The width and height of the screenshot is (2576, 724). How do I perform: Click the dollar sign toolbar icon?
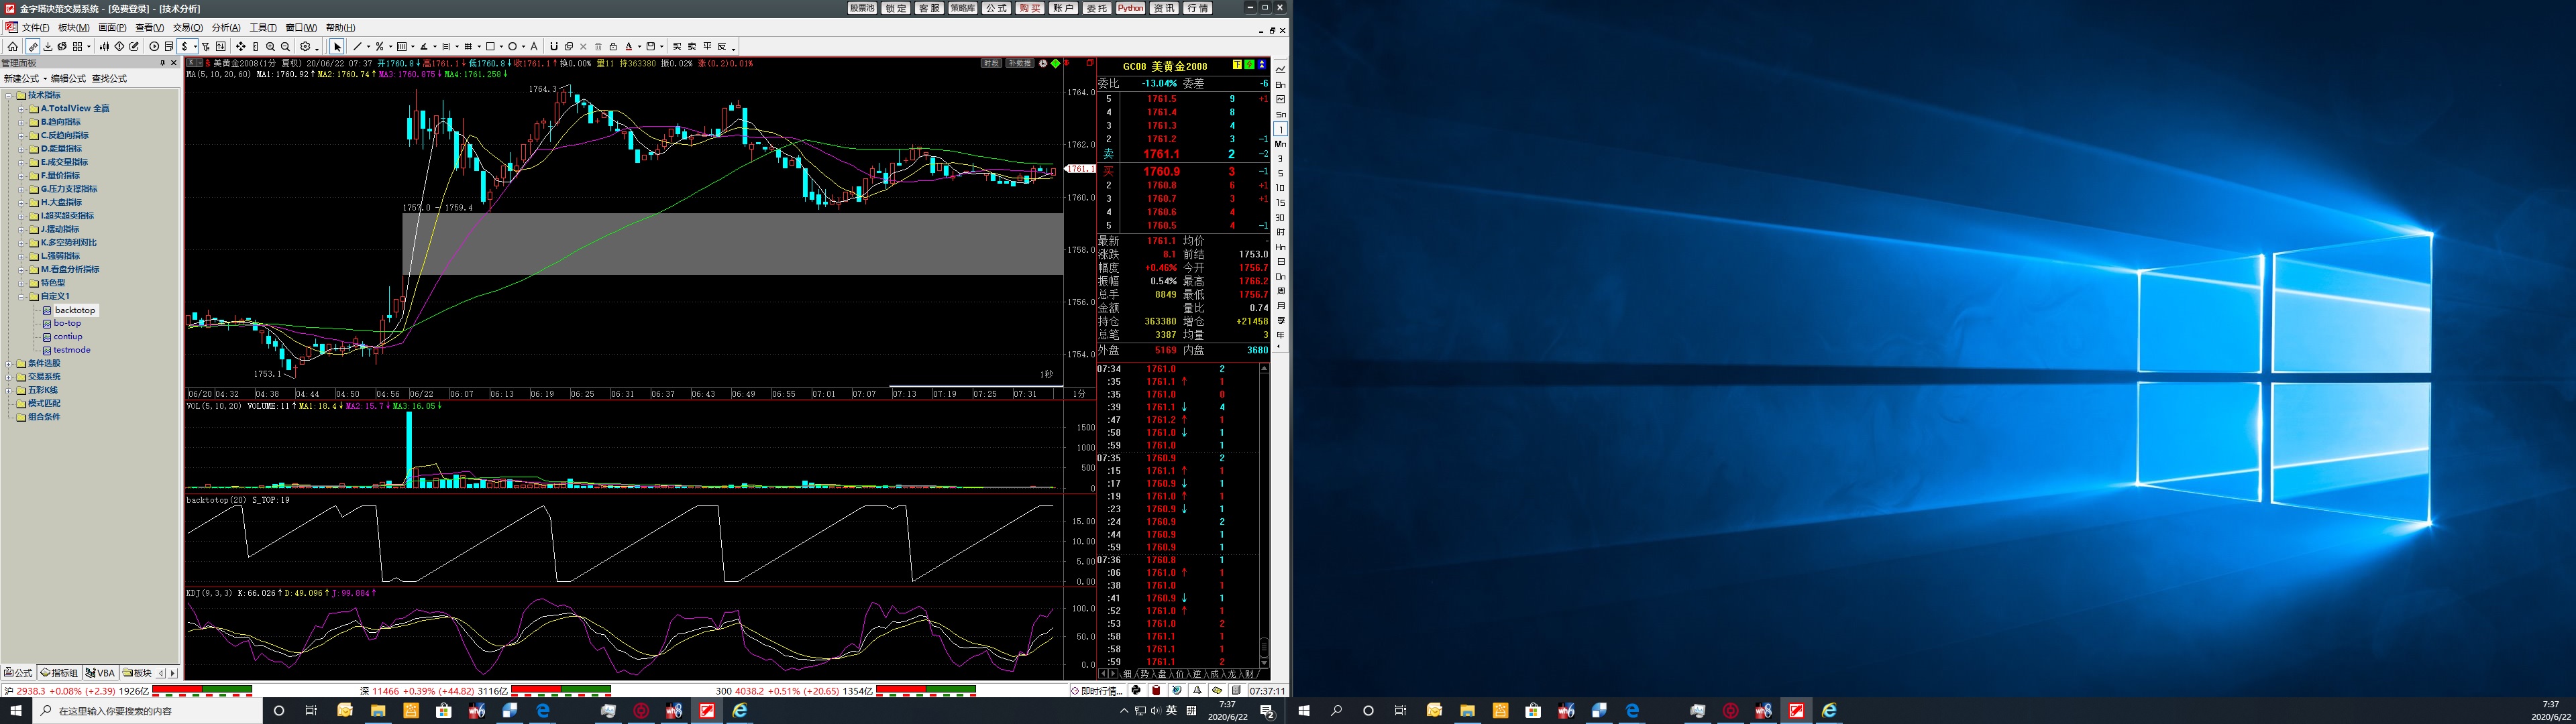pos(185,46)
